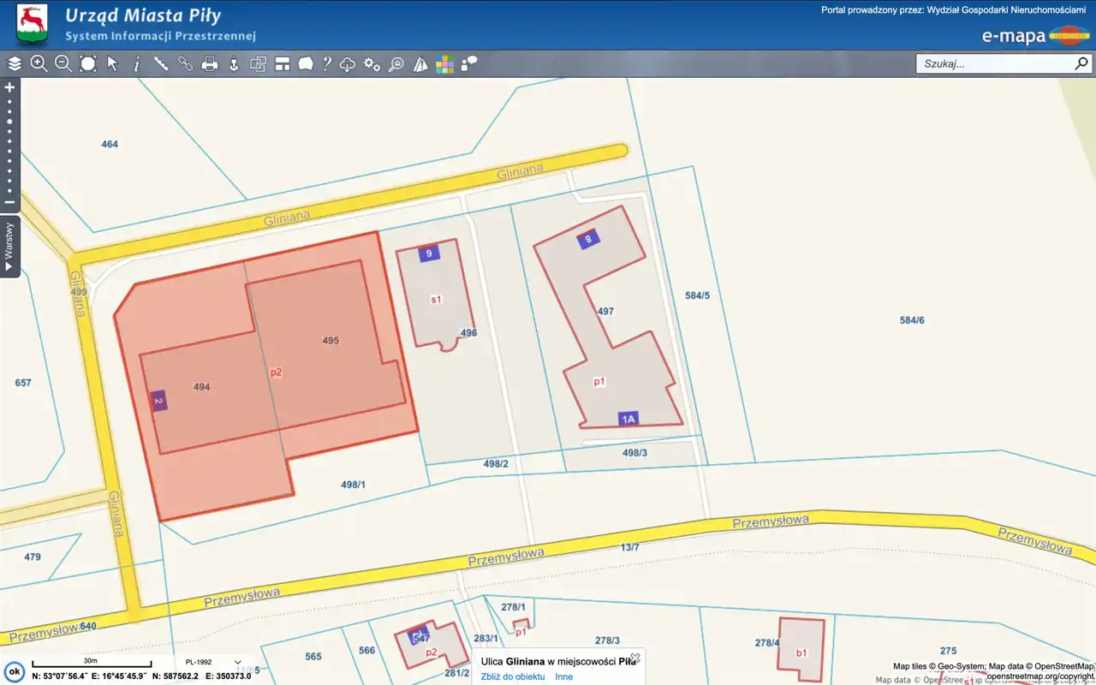Click the 'Inne' link in popup

coord(563,676)
